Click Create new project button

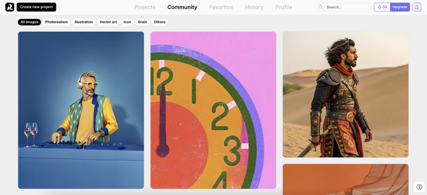coord(36,7)
